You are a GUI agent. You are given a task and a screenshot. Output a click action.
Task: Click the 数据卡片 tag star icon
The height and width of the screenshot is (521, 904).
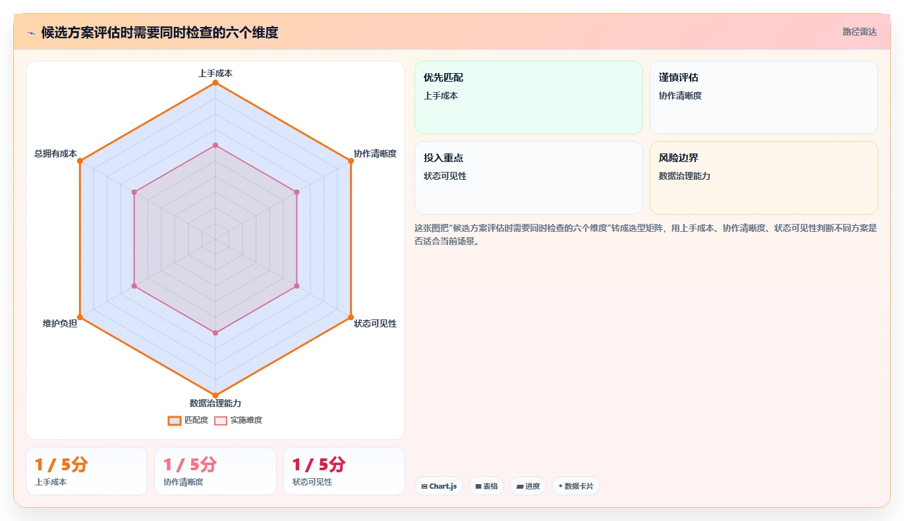[x=560, y=486]
